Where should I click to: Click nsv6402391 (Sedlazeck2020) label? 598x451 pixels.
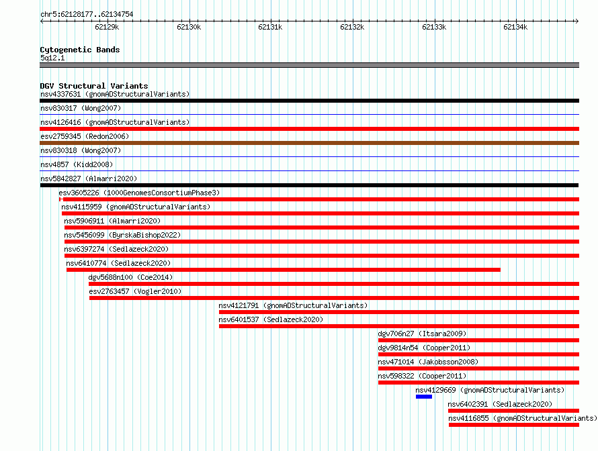point(500,404)
